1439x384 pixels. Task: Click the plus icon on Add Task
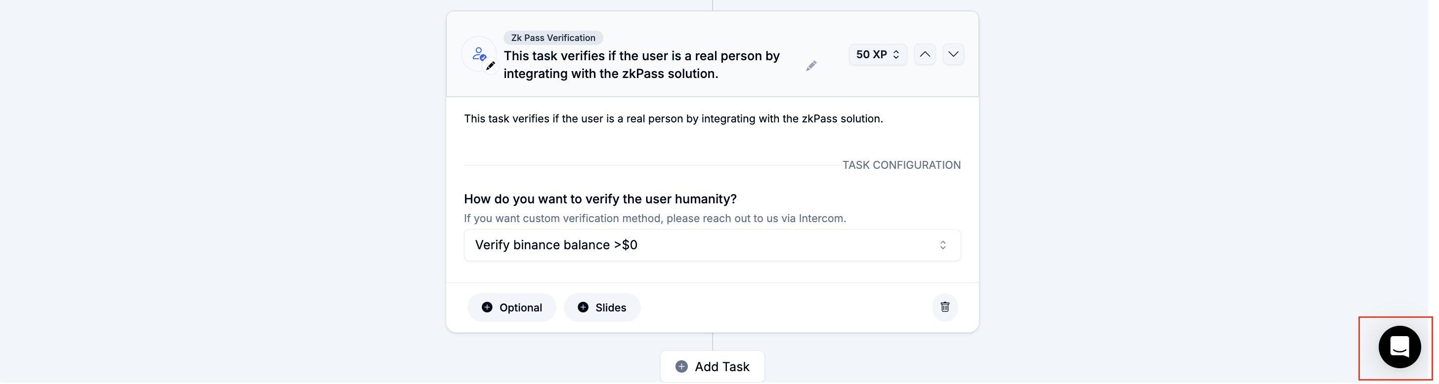(x=681, y=367)
